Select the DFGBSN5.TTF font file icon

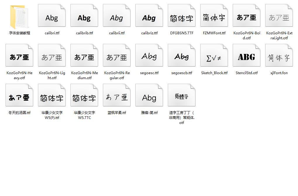tap(182, 16)
